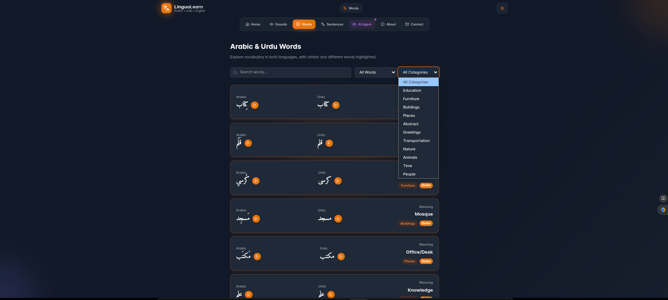
Task: Choose Animals category option
Action: 419,157
